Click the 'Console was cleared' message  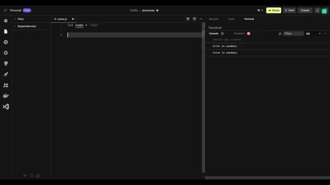coord(227,40)
